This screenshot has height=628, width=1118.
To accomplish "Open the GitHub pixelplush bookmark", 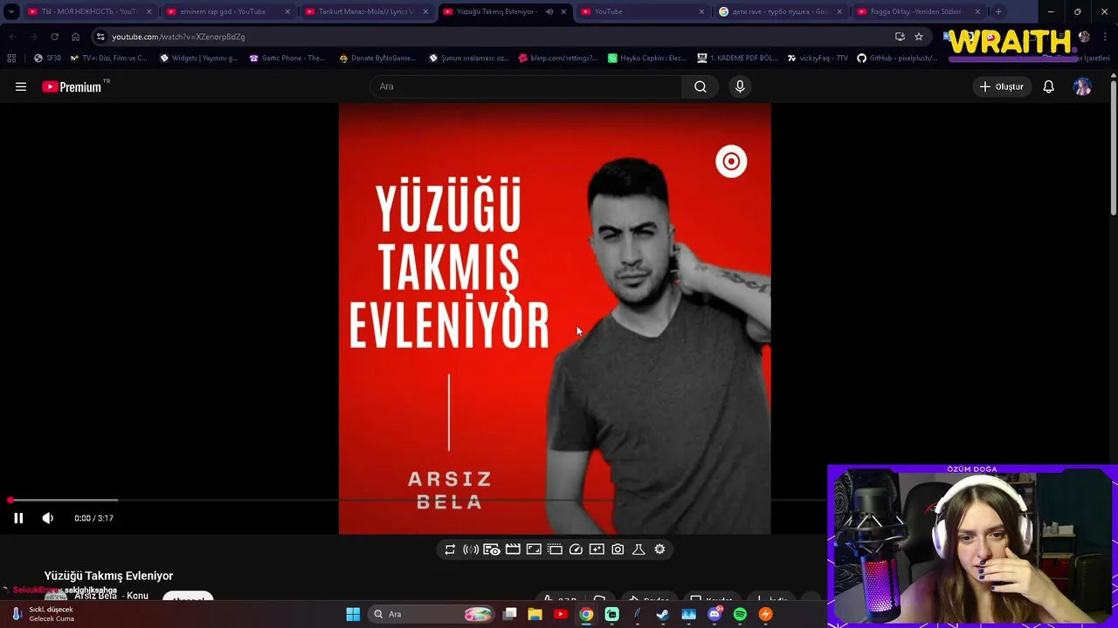I will click(897, 58).
